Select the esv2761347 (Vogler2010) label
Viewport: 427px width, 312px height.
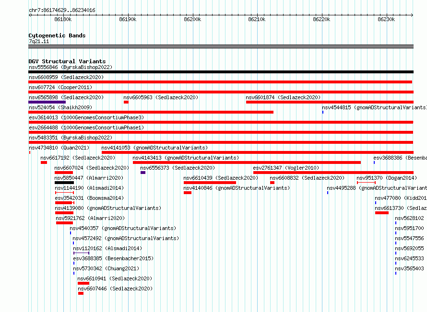[x=286, y=168]
